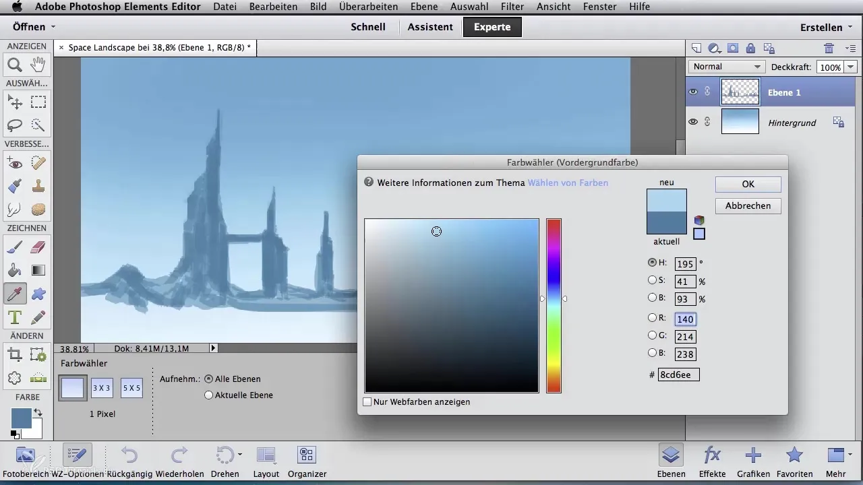
Task: Open the Erstellen dropdown
Action: (827, 28)
